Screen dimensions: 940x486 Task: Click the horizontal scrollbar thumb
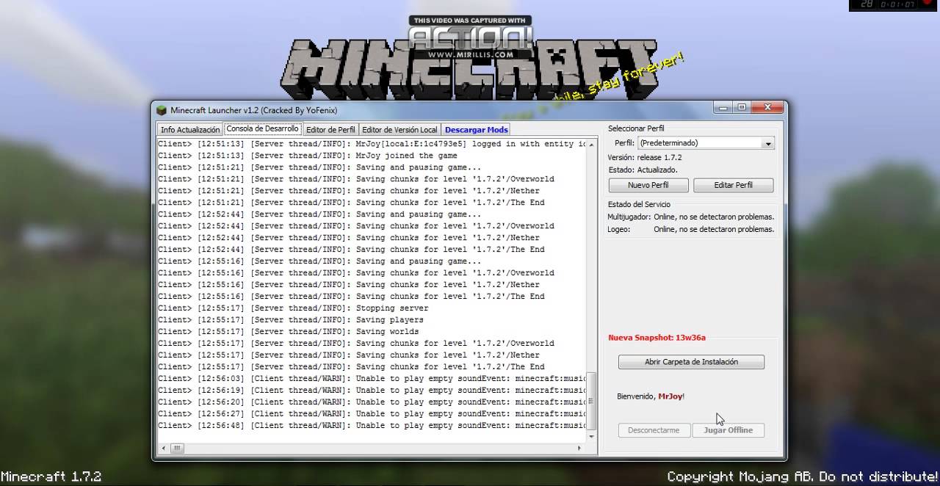177,448
